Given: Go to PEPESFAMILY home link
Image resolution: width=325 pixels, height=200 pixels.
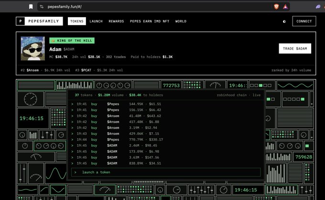Looking at the screenshot, I should 43,21.
